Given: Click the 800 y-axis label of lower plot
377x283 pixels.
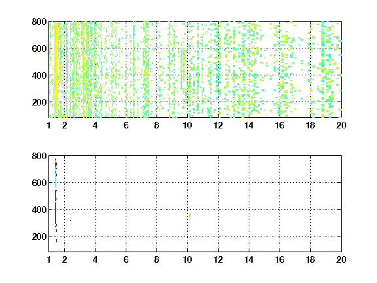Looking at the screenshot, I should click(39, 156).
